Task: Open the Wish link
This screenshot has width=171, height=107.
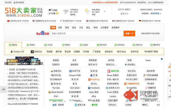Action: pyautogui.click(x=56, y=96)
